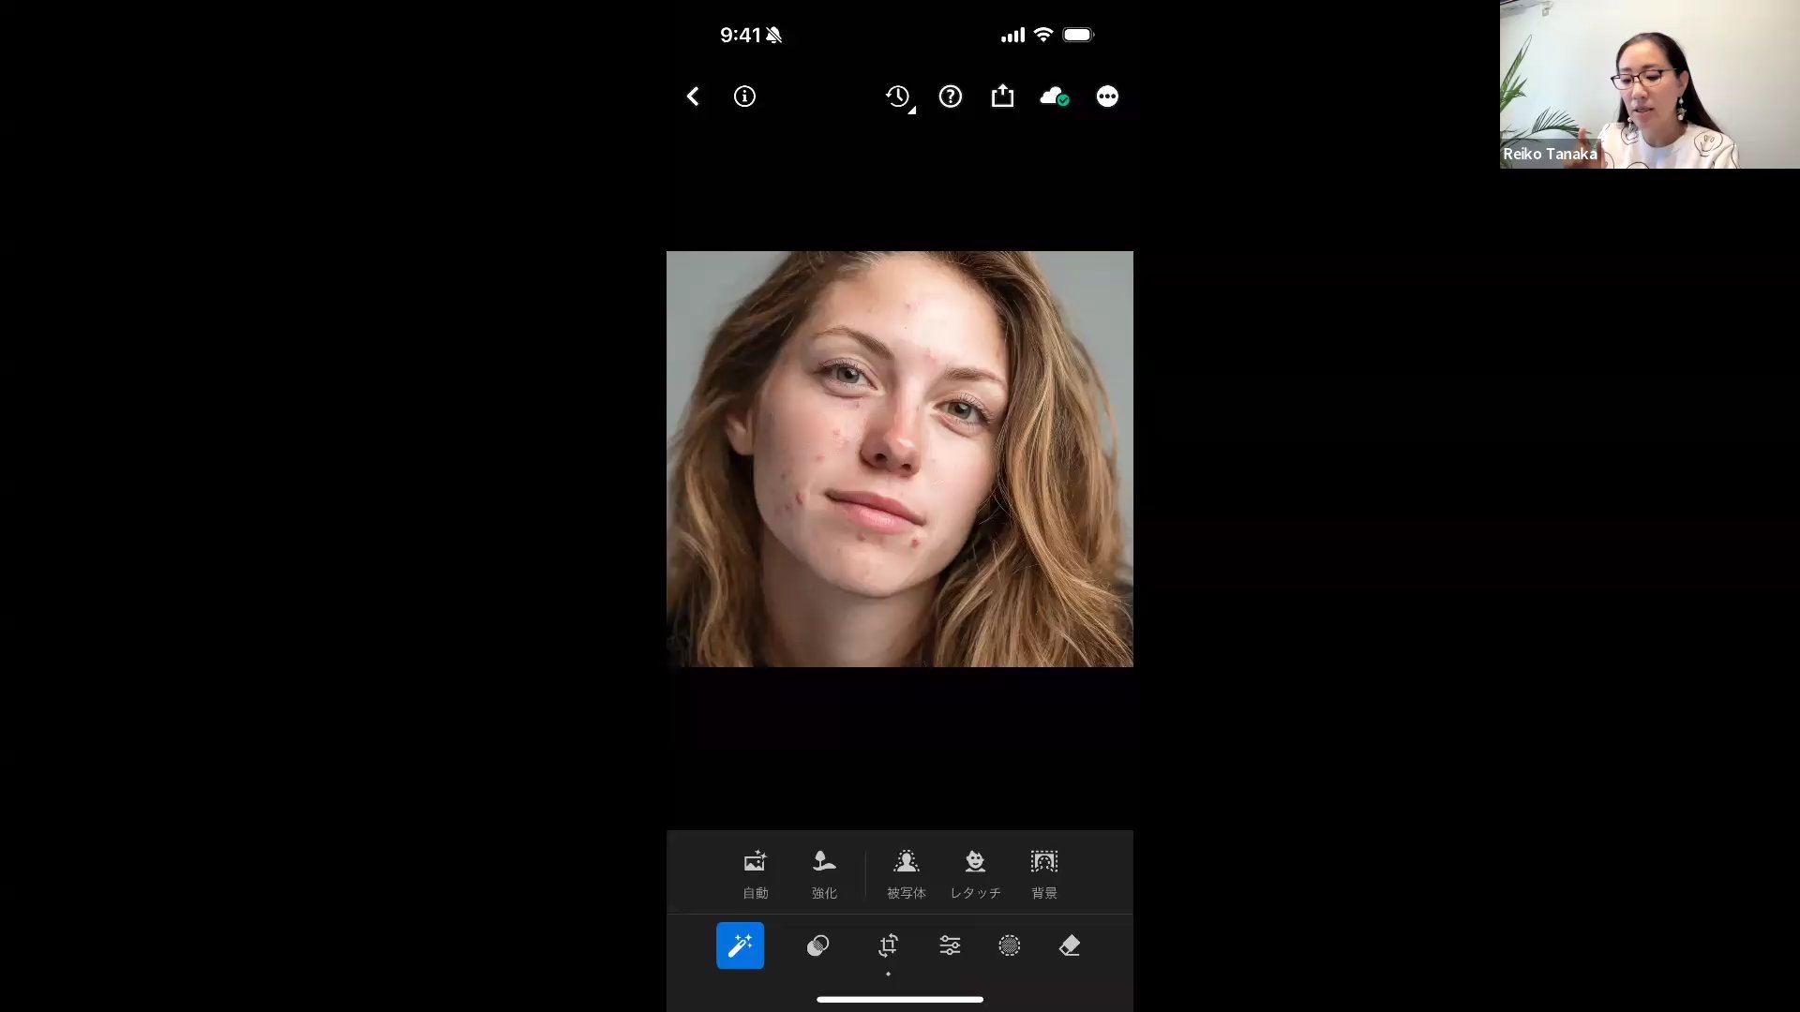Open the presets overlapping circles tool

click(817, 945)
